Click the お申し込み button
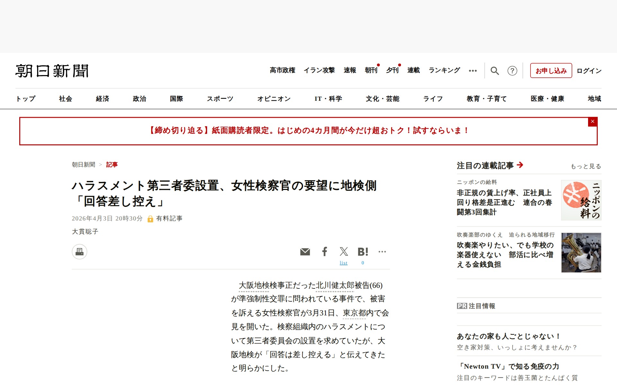Screen dimensions: 617x385 (551, 71)
